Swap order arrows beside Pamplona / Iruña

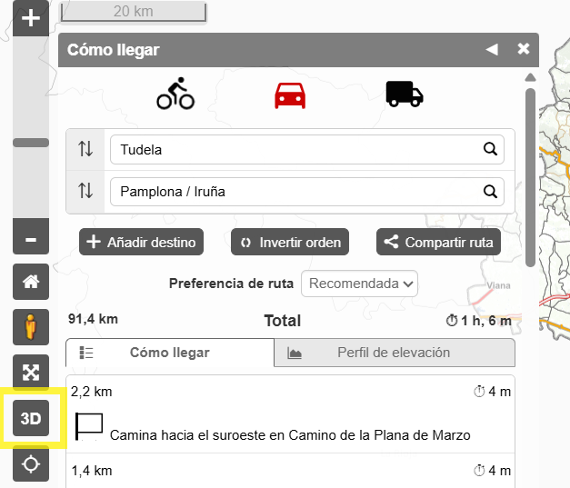85,191
